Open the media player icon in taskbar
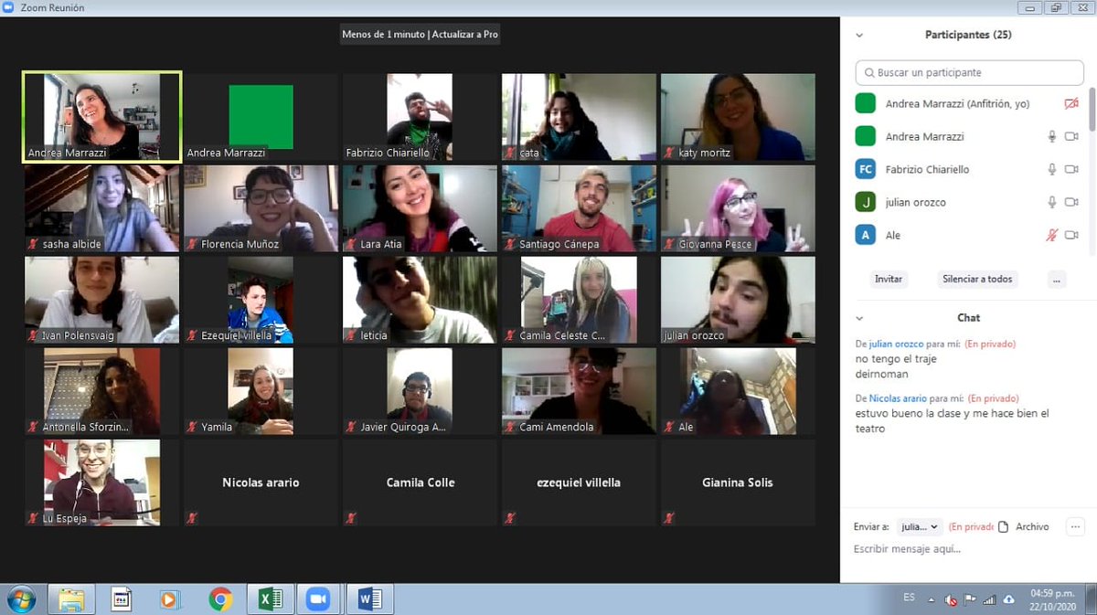 pyautogui.click(x=170, y=599)
